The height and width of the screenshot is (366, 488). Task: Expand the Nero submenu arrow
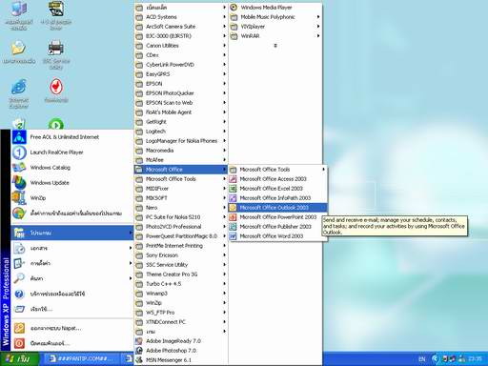coord(224,208)
